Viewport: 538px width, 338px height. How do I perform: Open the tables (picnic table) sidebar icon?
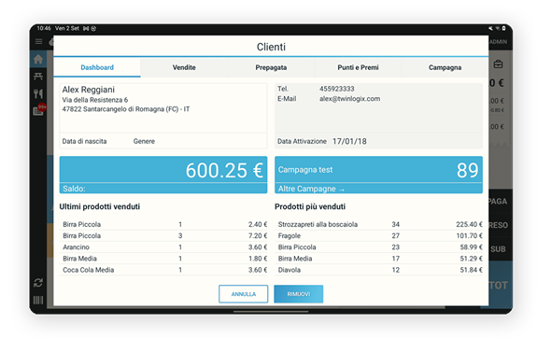tap(38, 77)
